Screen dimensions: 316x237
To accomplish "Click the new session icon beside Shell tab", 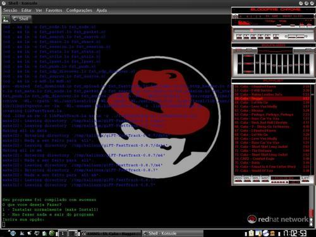I will [x=6, y=19].
